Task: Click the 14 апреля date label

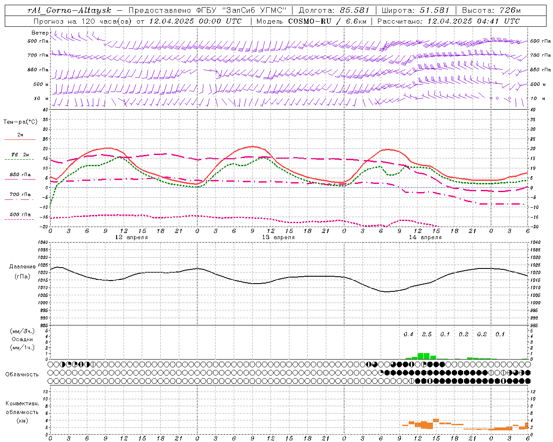Action: click(425, 237)
